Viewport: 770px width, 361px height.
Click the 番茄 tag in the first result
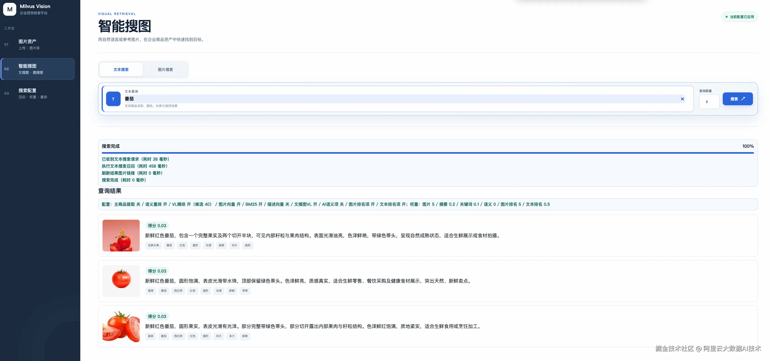(x=169, y=245)
